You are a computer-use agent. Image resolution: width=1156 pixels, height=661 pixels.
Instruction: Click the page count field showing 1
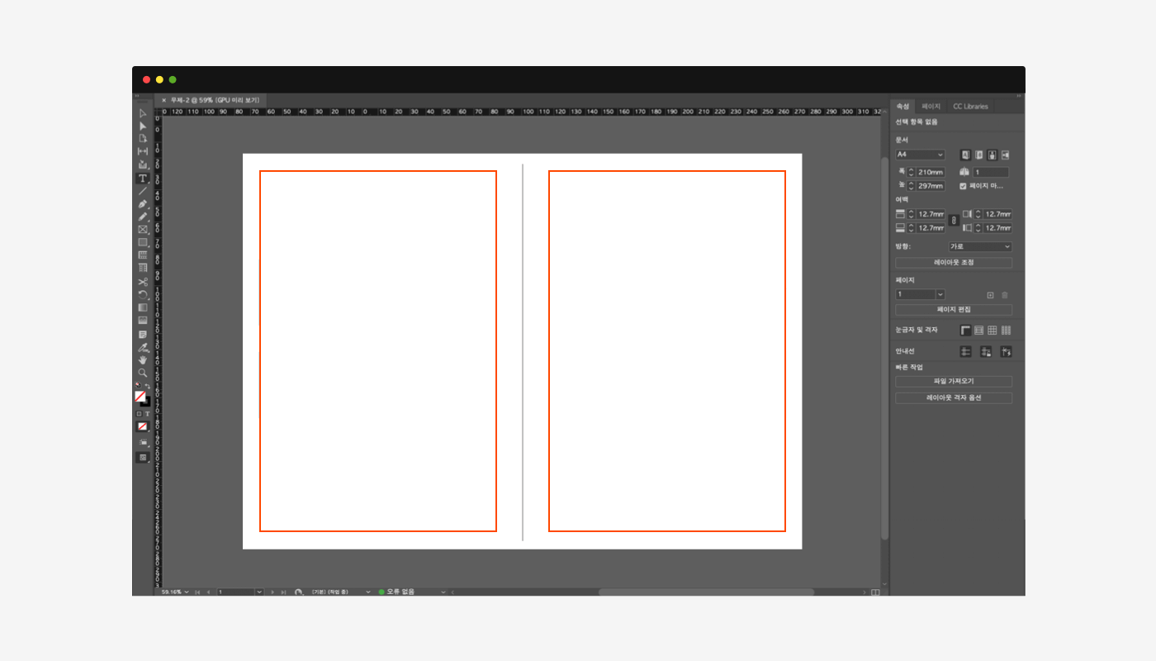991,172
